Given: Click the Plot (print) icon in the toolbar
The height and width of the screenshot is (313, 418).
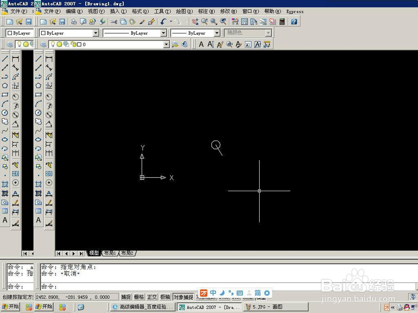Looking at the screenshot, I should tap(74, 22).
